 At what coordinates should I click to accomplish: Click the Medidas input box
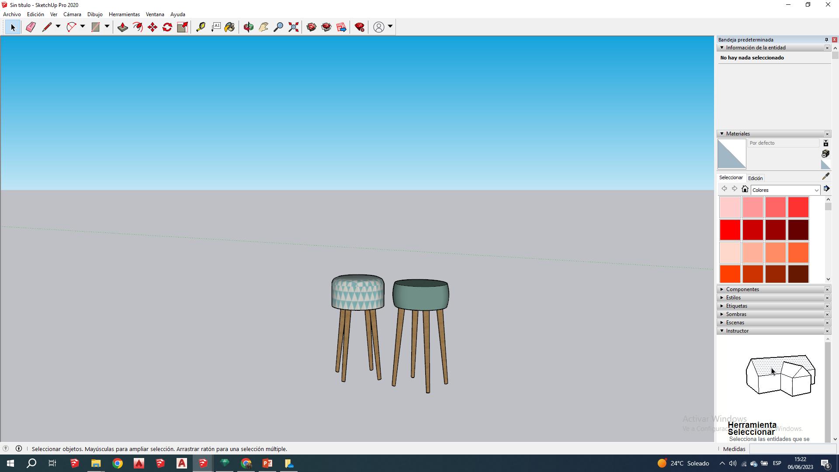pos(793,449)
